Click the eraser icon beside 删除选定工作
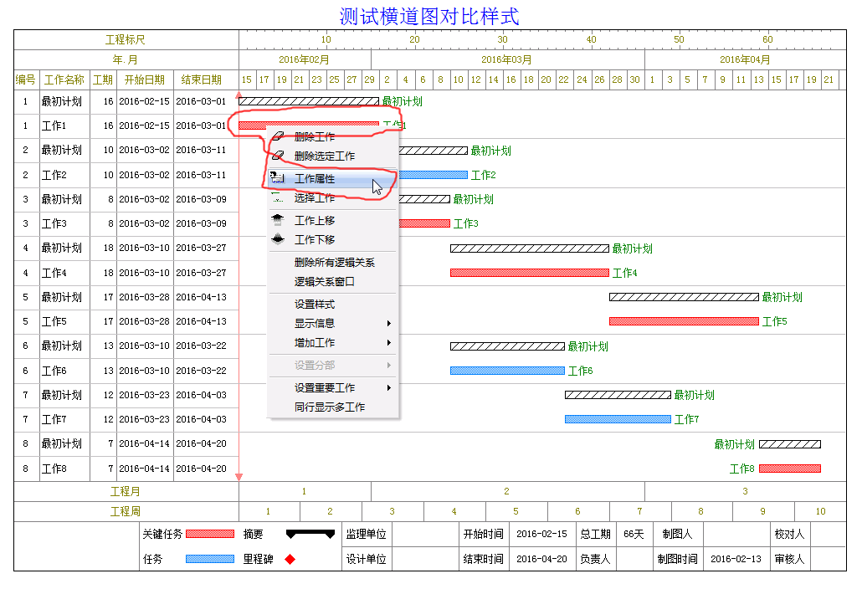 [278, 156]
